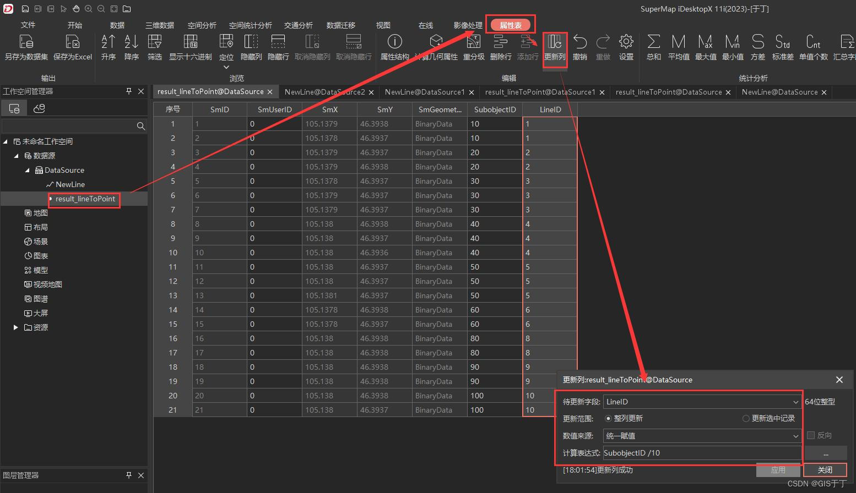
Task: Click the LineID column header
Action: tap(550, 109)
